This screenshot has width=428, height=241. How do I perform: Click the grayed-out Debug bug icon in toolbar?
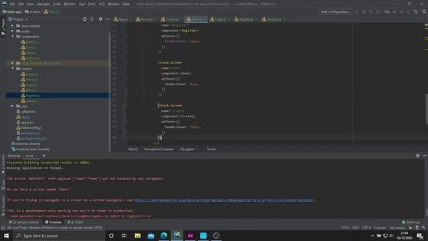(x=364, y=12)
